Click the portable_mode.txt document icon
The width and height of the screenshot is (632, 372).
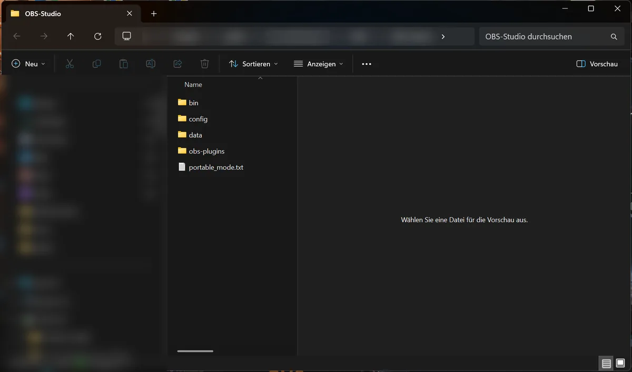click(182, 167)
